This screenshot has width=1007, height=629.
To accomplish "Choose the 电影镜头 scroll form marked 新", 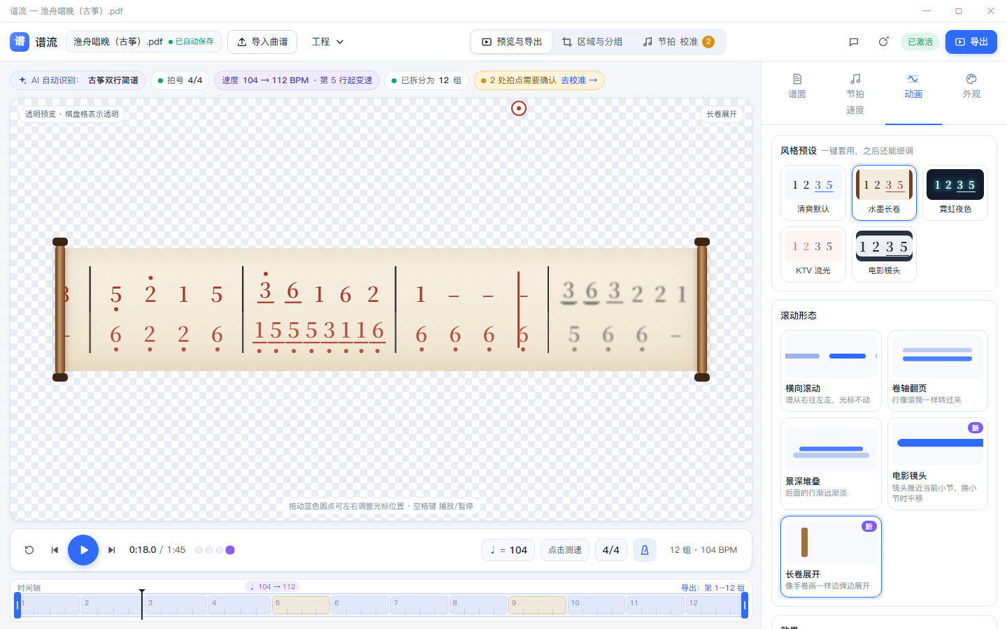I will [x=937, y=463].
